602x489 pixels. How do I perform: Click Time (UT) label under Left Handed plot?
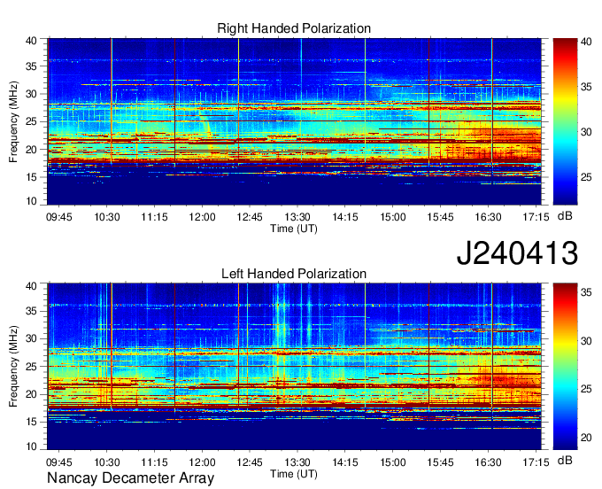pos(294,474)
